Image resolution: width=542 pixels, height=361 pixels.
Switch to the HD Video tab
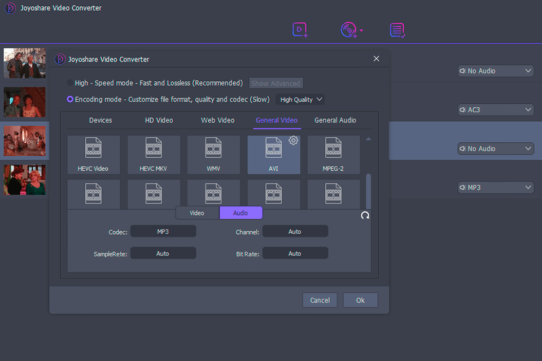(159, 120)
